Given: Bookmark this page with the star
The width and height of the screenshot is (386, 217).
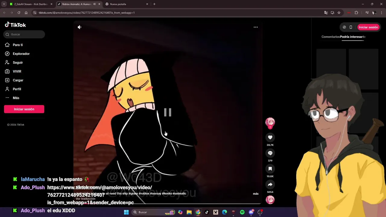Looking at the screenshot, I should coord(339,13).
